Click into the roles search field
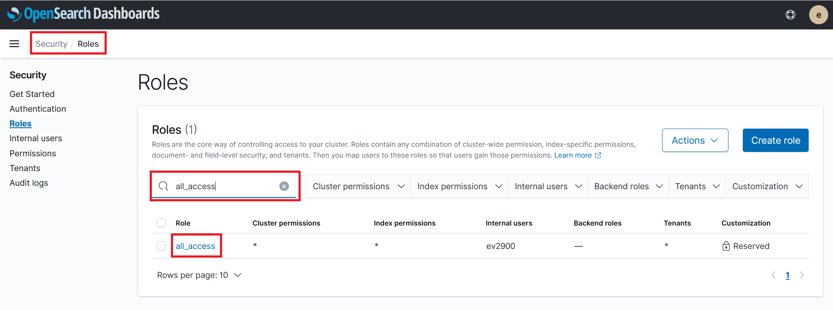Screen dimensions: 833x310 225,186
